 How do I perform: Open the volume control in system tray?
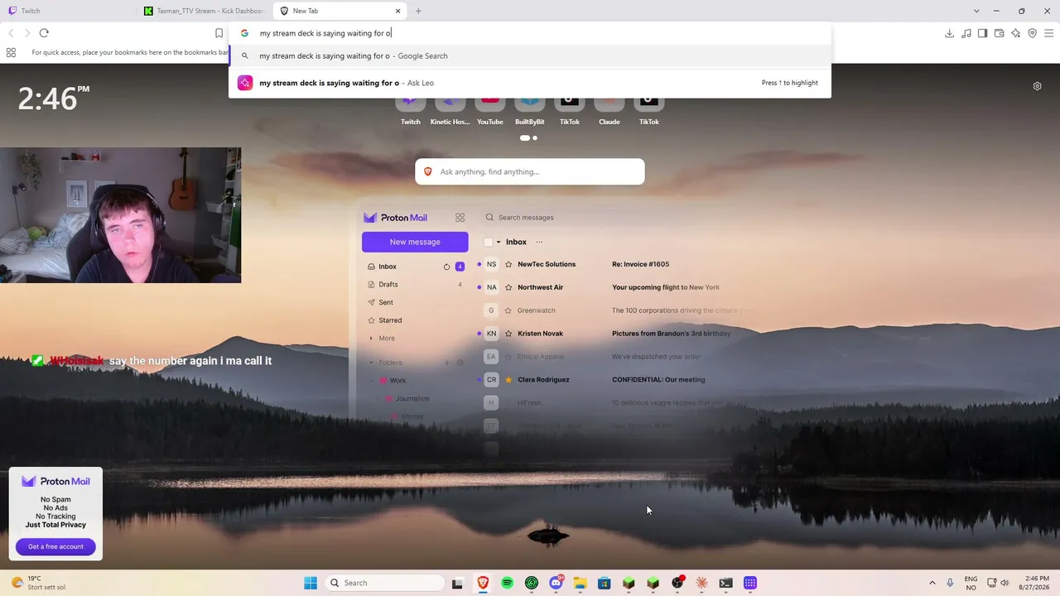click(1005, 583)
